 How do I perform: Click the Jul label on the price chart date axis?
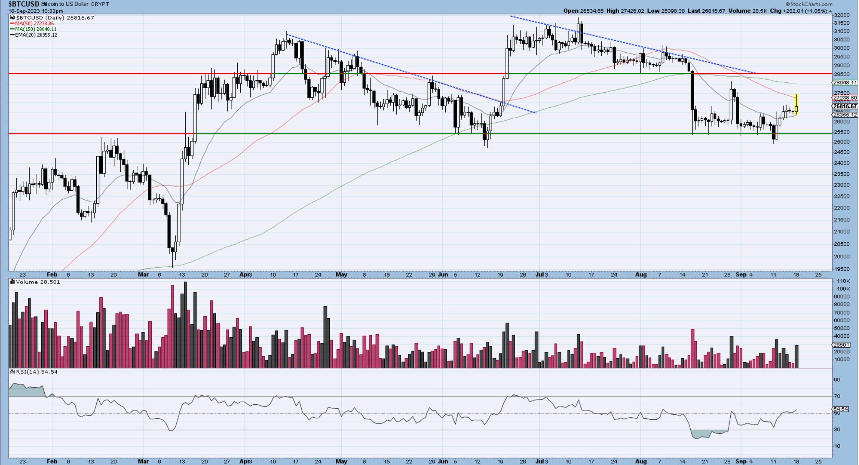[x=540, y=275]
